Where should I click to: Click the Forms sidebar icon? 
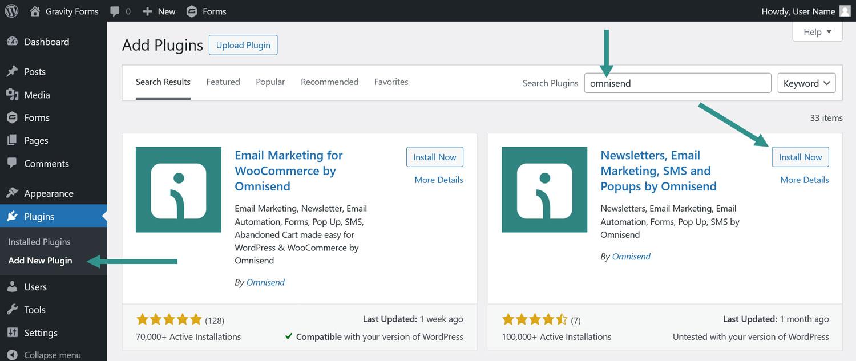tap(12, 117)
